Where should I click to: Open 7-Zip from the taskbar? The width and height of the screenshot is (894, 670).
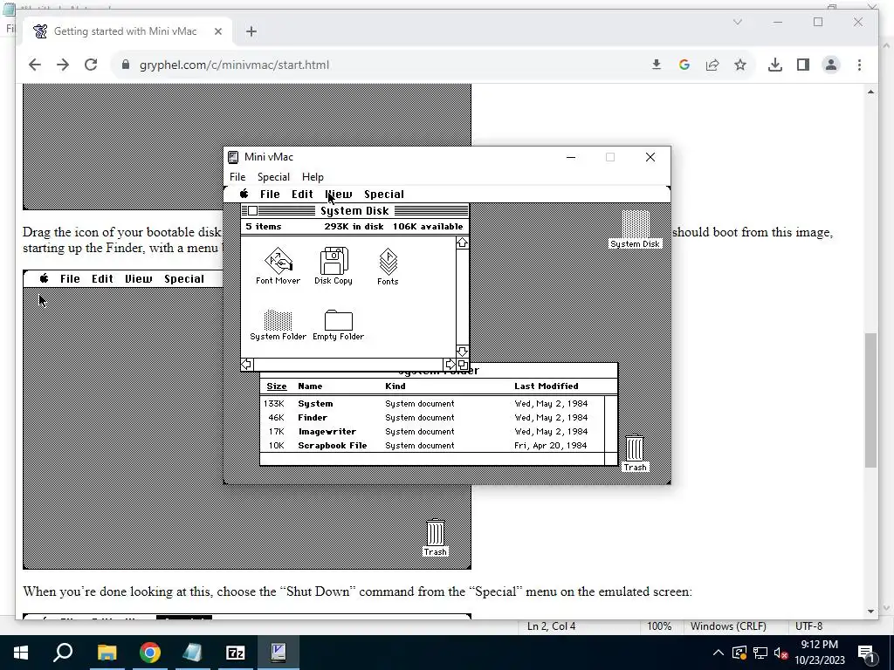(236, 653)
